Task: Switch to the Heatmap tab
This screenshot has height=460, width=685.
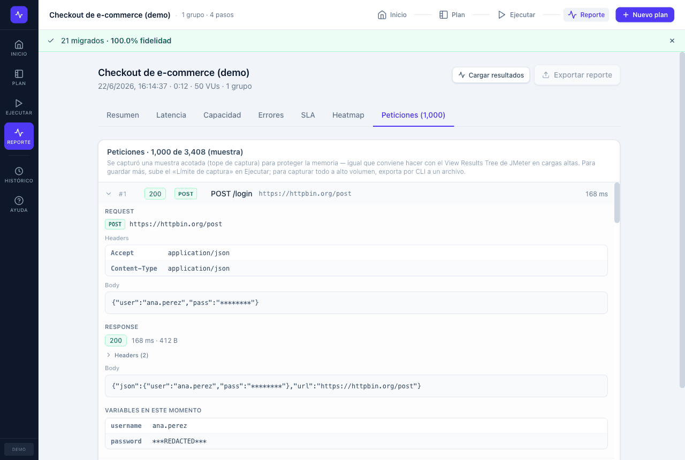Action: (348, 115)
